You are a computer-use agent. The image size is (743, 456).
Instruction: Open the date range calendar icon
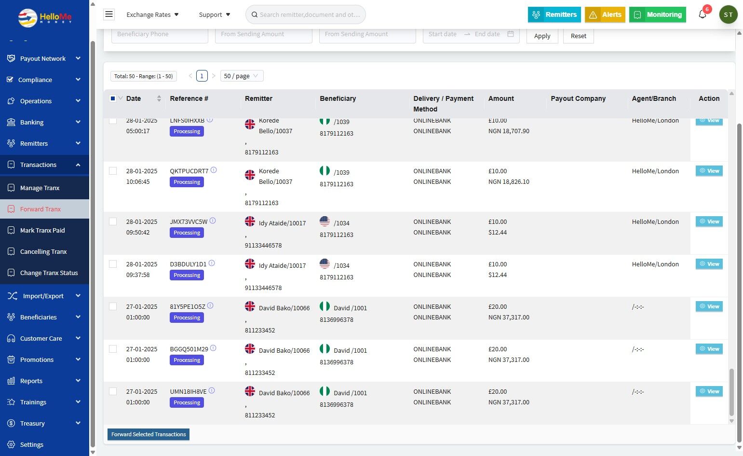pos(511,34)
